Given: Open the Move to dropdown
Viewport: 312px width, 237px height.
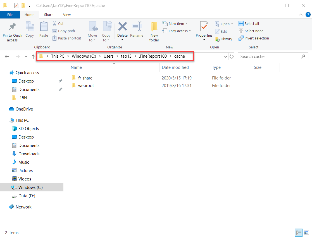Looking at the screenshot, I should pos(93,31).
